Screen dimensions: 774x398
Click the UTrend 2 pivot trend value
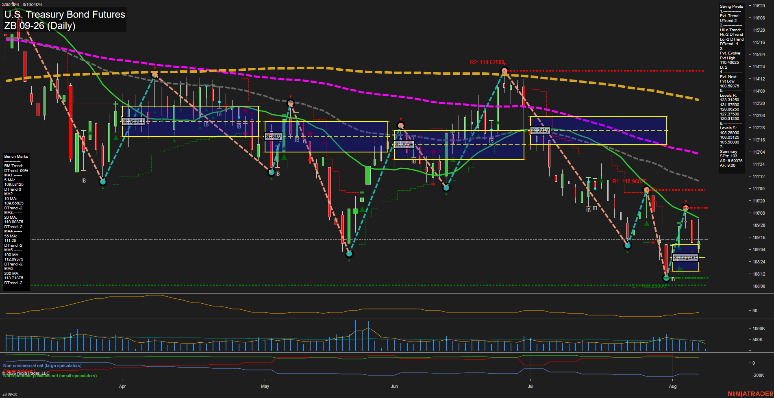point(728,20)
